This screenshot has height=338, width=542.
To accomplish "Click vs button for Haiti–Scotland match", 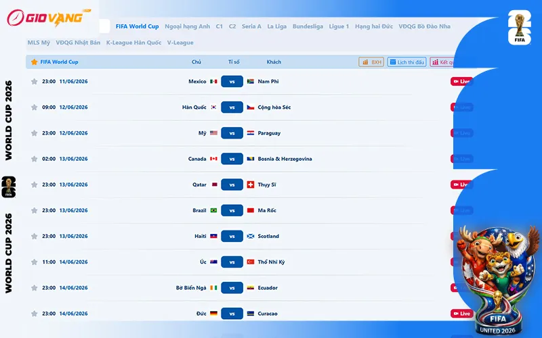I will pos(232,236).
